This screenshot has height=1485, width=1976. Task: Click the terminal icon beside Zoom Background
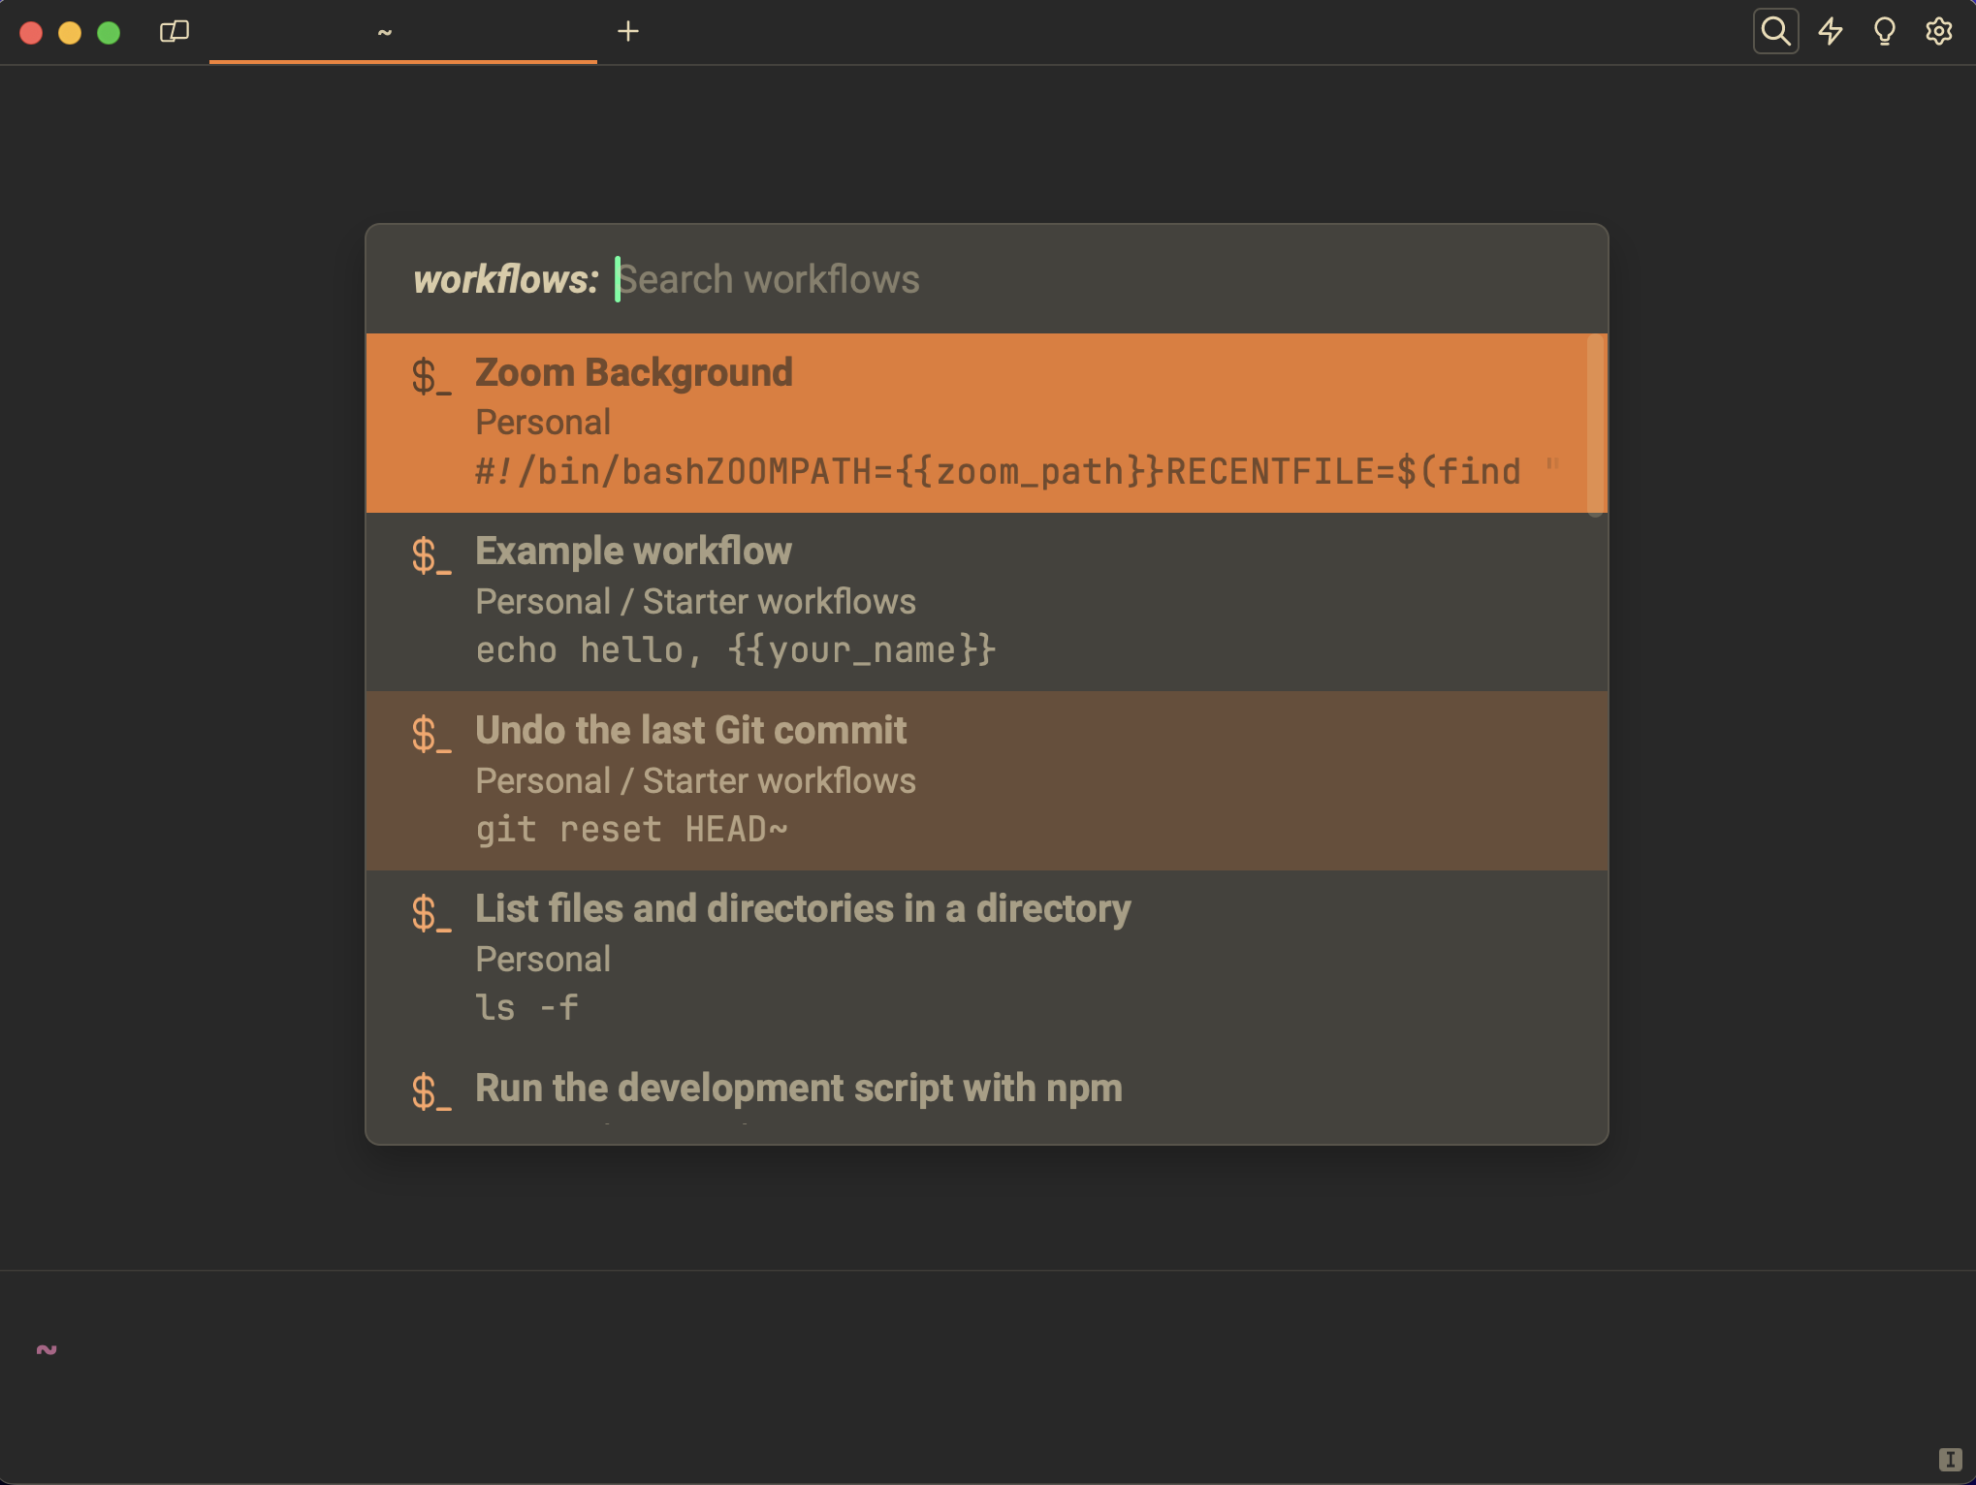pyautogui.click(x=430, y=376)
